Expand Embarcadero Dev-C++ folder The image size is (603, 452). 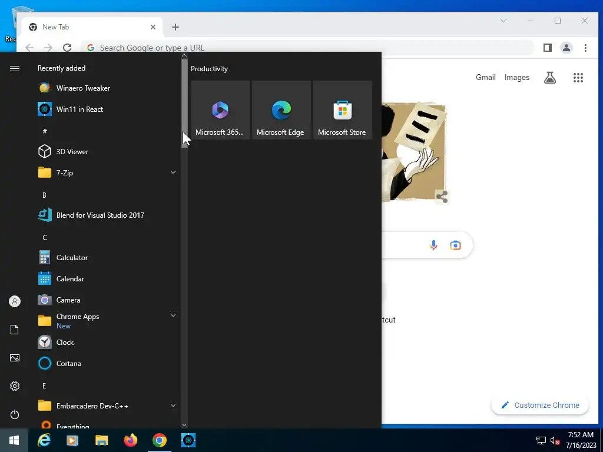pos(173,406)
